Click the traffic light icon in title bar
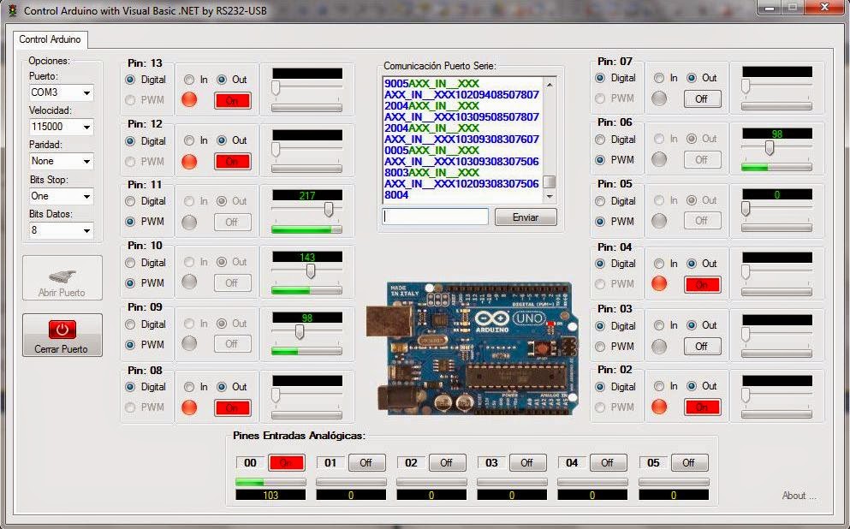850x529 pixels. (x=12, y=10)
